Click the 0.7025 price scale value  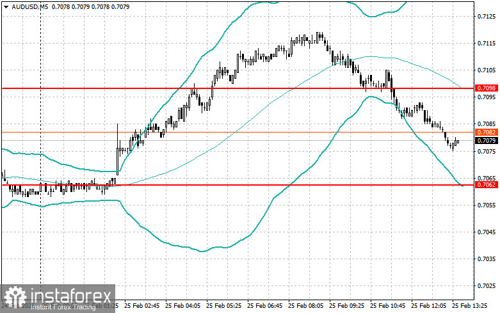tap(487, 286)
